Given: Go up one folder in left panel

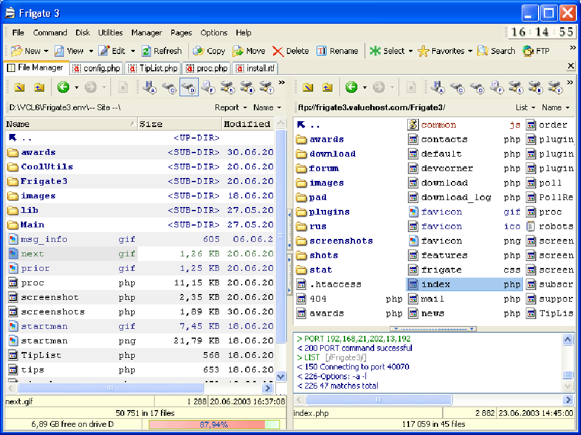Looking at the screenshot, I should pos(39,88).
